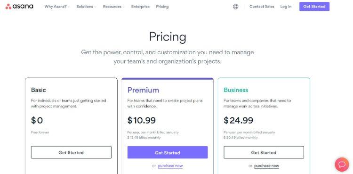Click Get Started under Premium plan

point(168,152)
